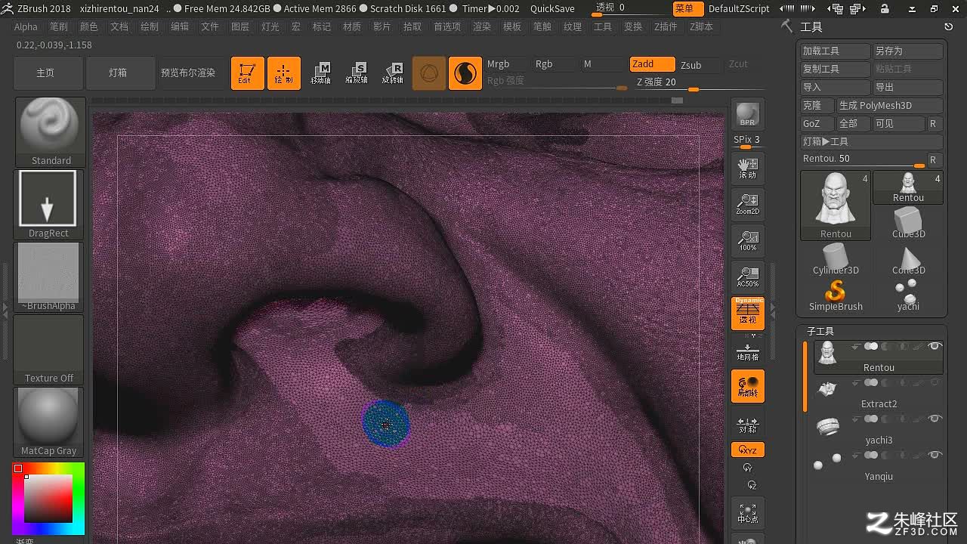Screen dimensions: 967x544
Task: Activate the Edit mode button
Action: (x=247, y=73)
